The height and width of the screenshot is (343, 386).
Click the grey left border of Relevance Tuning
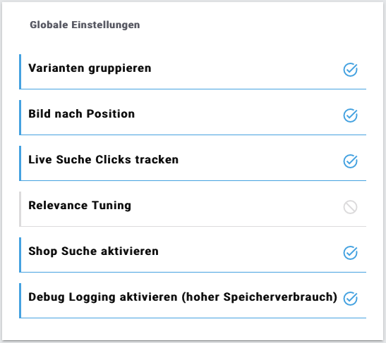[20, 209]
